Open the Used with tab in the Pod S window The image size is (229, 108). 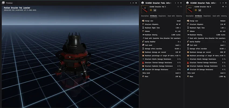coord(171,16)
